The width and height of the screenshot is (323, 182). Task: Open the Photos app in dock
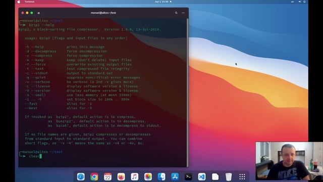point(148,177)
